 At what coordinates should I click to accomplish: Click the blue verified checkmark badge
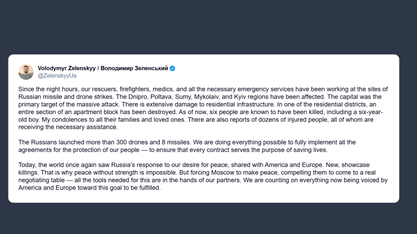click(172, 69)
